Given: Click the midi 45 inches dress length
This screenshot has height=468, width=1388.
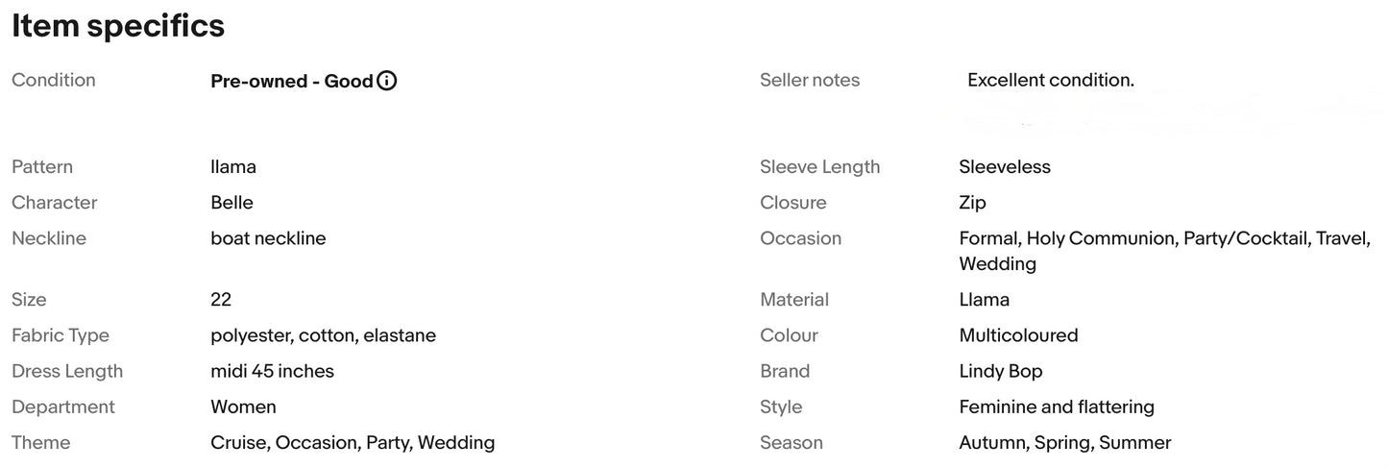Looking at the screenshot, I should (x=272, y=371).
